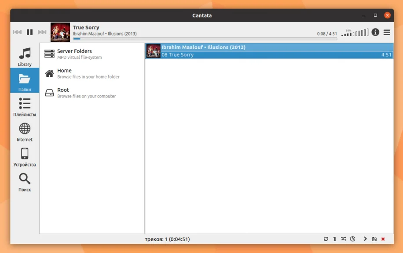403x253 pixels.
Task: Open the Поиск search view
Action: pos(25,182)
